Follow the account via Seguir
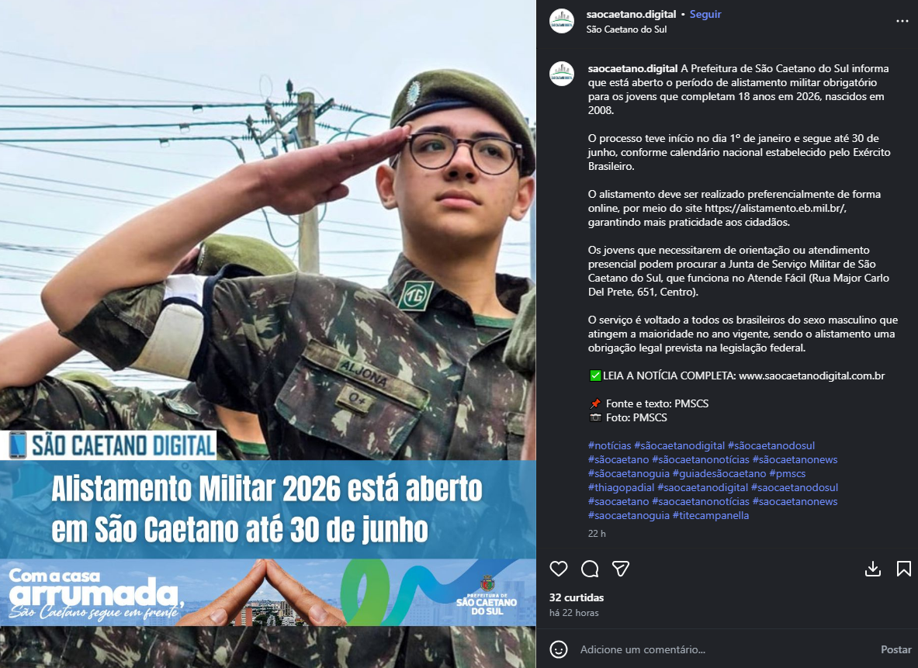 [x=705, y=14]
